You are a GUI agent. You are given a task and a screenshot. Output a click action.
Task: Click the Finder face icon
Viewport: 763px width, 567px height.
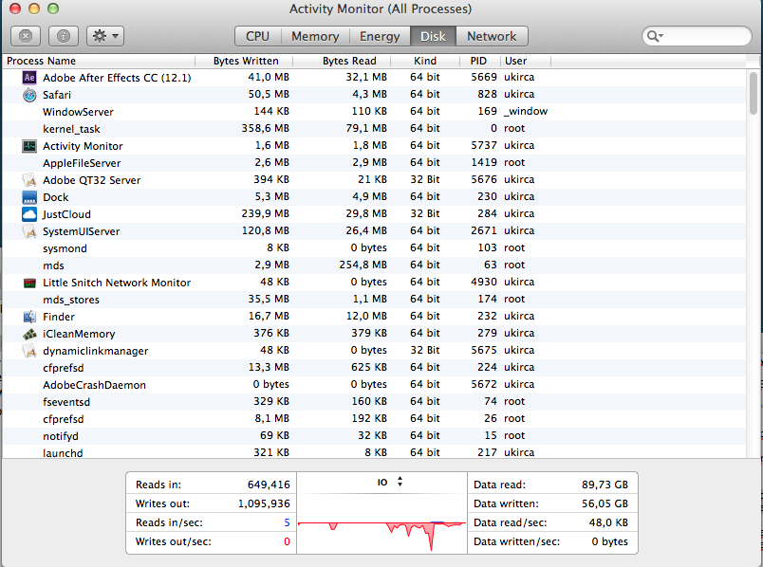pyautogui.click(x=29, y=317)
